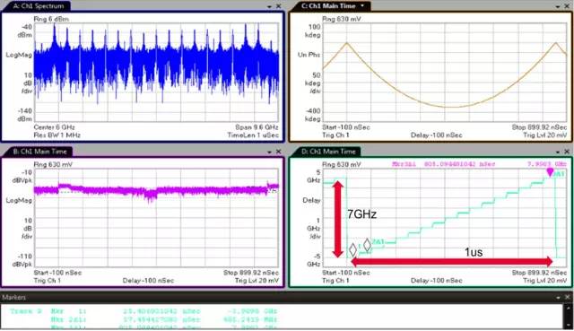Click Rng 630 mV in trace C
The width and height of the screenshot is (574, 331).
point(342,19)
